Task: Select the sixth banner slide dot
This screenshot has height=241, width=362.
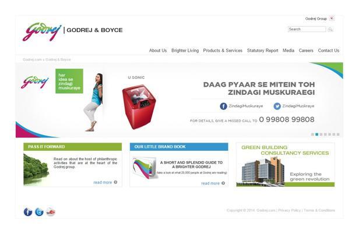Action: (x=334, y=134)
